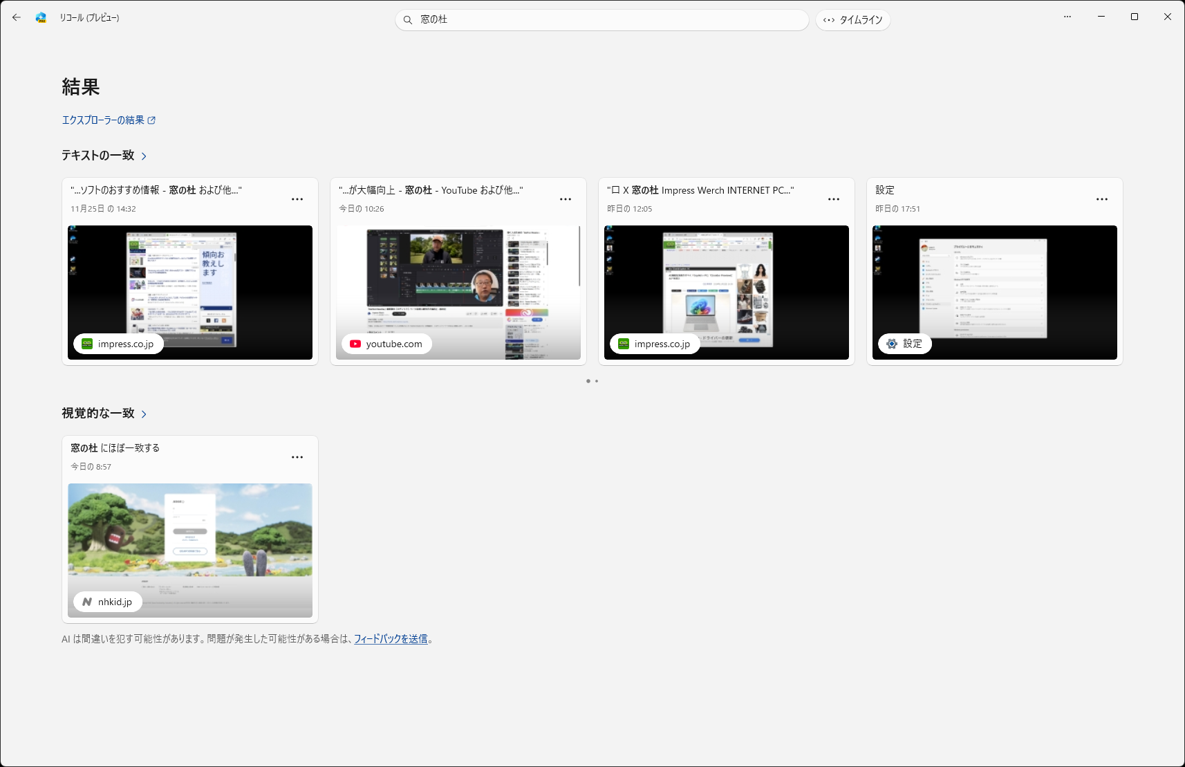Close the Recall window
Viewport: 1185px width, 767px height.
pos(1168,17)
